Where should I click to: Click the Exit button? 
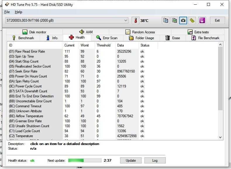pyautogui.click(x=217, y=20)
